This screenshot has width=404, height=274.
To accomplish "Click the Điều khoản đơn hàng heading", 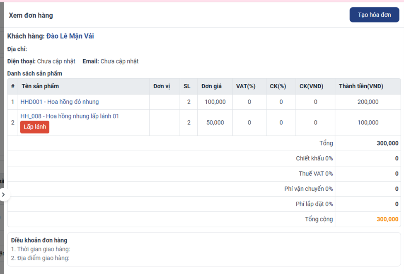I will click(x=39, y=240).
